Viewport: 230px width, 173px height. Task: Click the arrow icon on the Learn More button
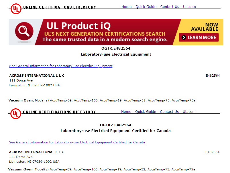(x=184, y=38)
